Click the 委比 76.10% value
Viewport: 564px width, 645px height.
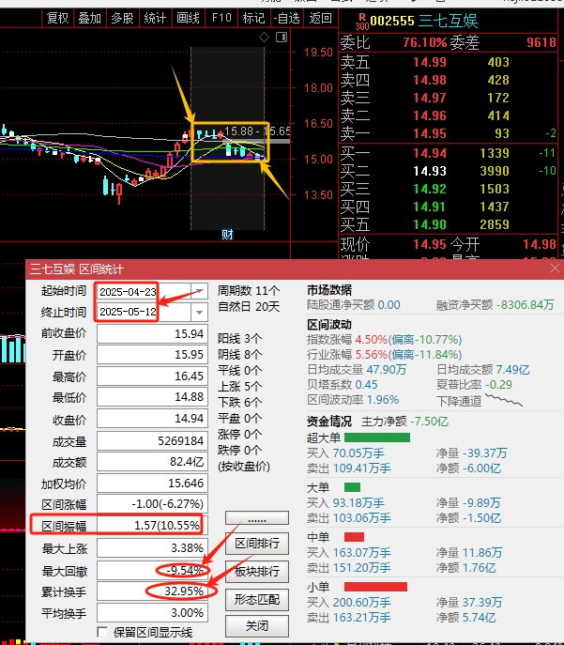(x=425, y=42)
